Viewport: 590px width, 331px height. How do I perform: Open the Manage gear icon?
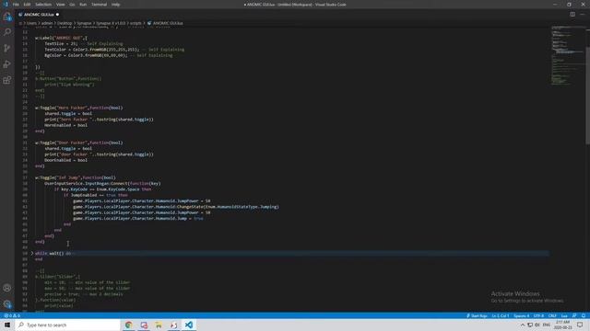(7, 304)
